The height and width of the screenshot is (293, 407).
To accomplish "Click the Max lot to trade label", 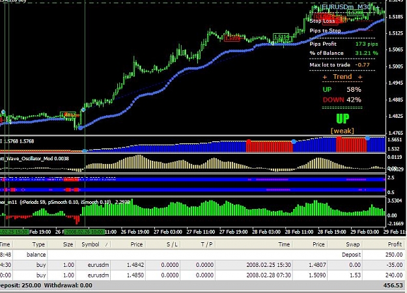I will 330,65.
